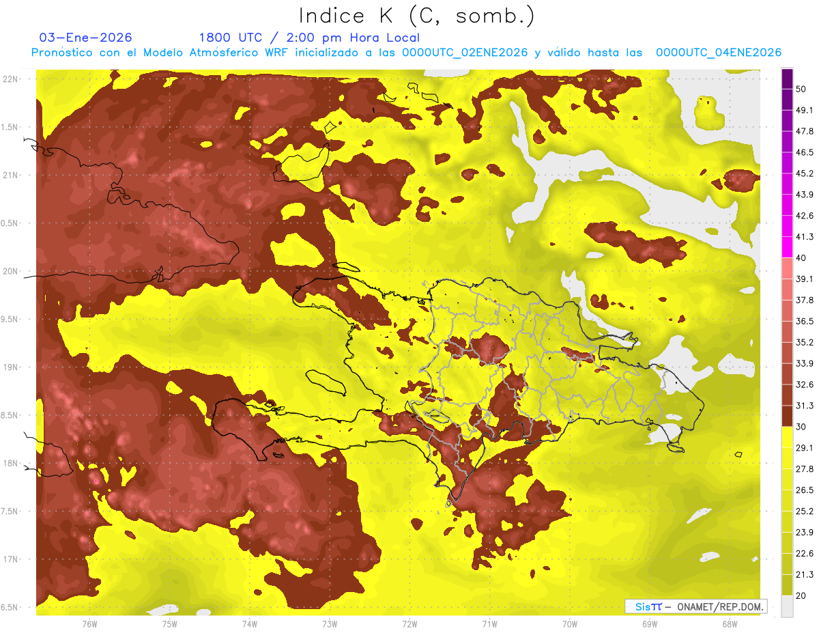The image size is (819, 633).
Task: Pick the bright yellow swatch between 29.1 and 30
Action: [787, 437]
